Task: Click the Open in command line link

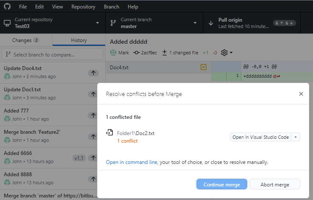Action: [131, 162]
